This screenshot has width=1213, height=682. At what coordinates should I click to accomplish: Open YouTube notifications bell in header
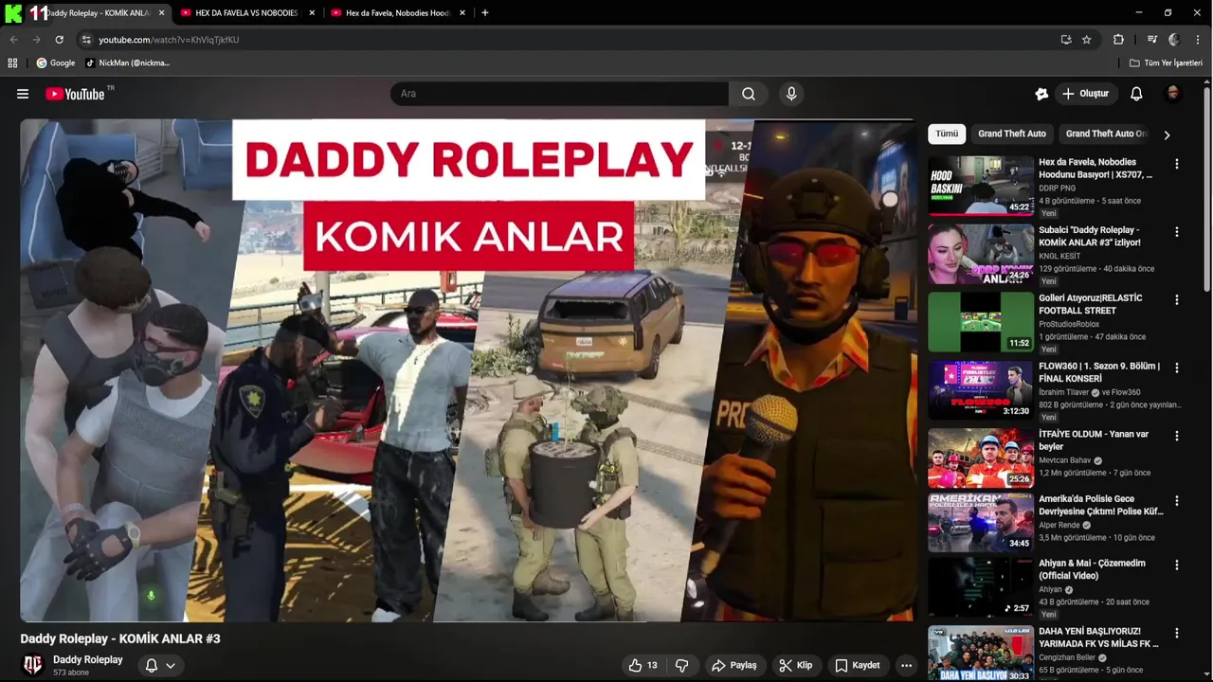[1136, 94]
